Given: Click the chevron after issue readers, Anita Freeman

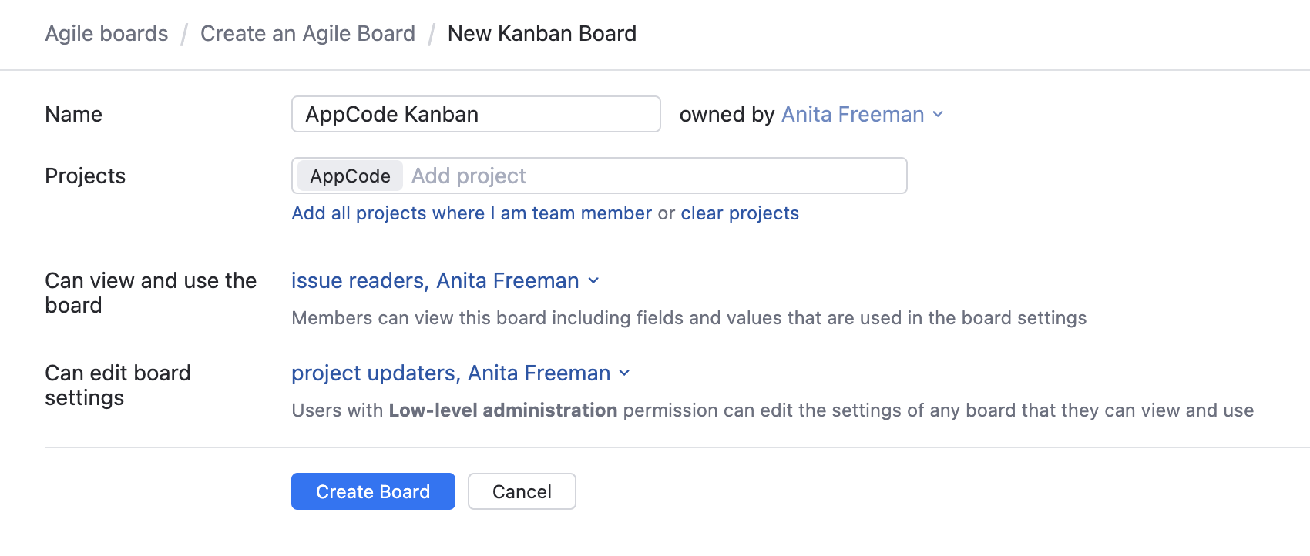Looking at the screenshot, I should pos(593,281).
